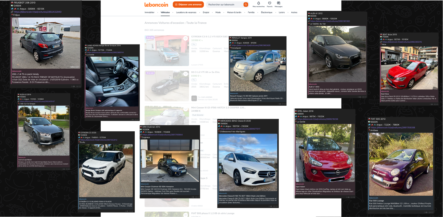Viewport: 443px width, 217px height.
Task: Focus the Rechercher sur leboncoin field
Action: click(225, 4)
